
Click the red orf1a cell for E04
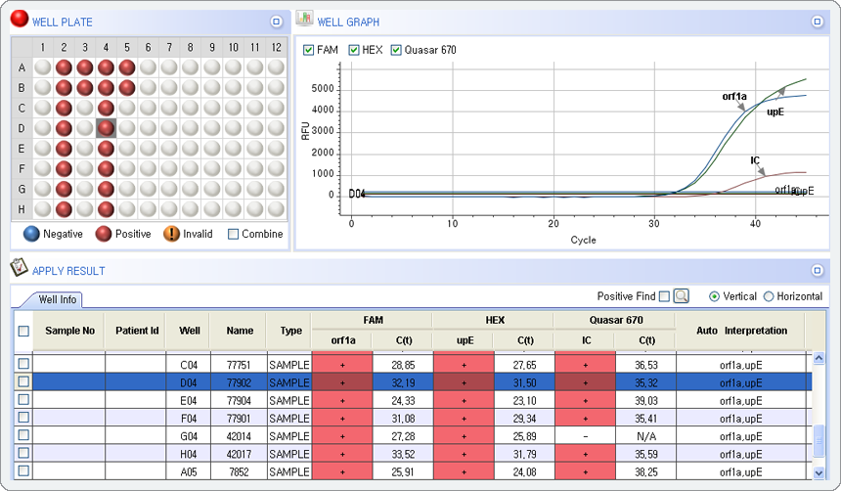click(342, 399)
